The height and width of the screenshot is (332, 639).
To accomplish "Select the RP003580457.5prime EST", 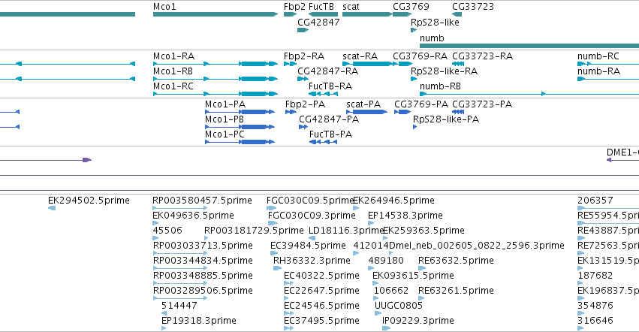I will pos(179,208).
